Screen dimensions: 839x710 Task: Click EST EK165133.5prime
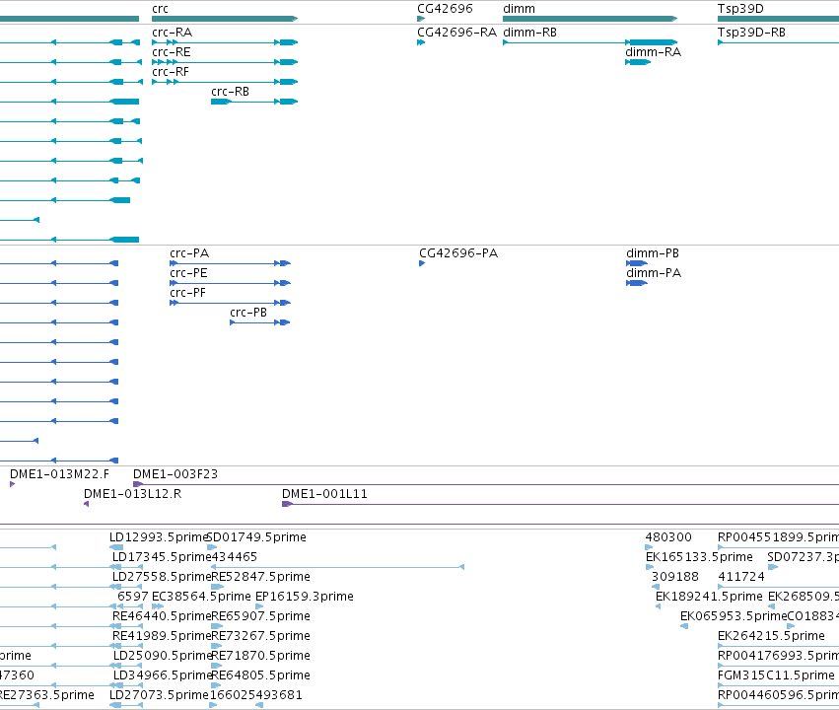pyautogui.click(x=699, y=557)
